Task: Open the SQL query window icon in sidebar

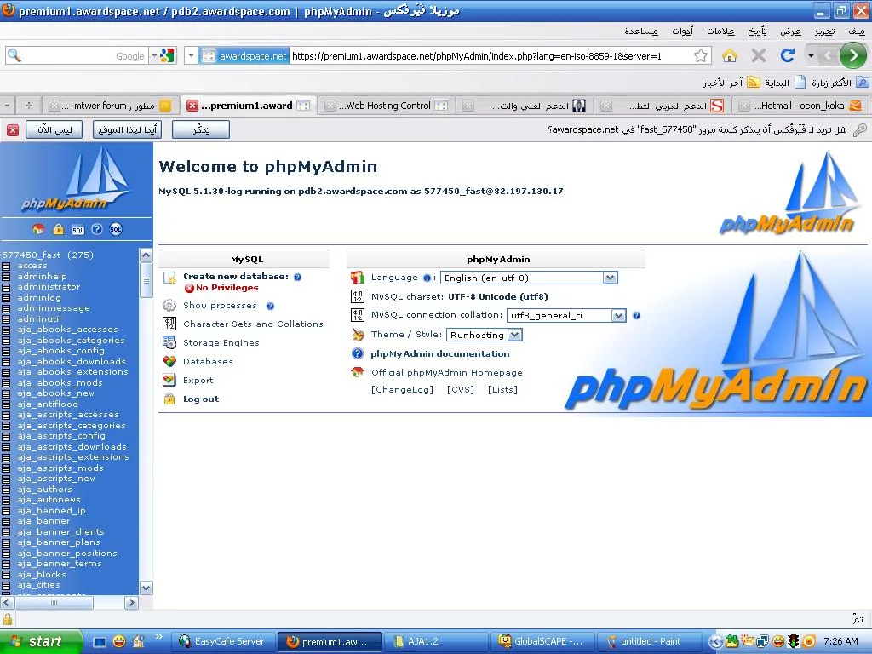Action: pos(77,229)
